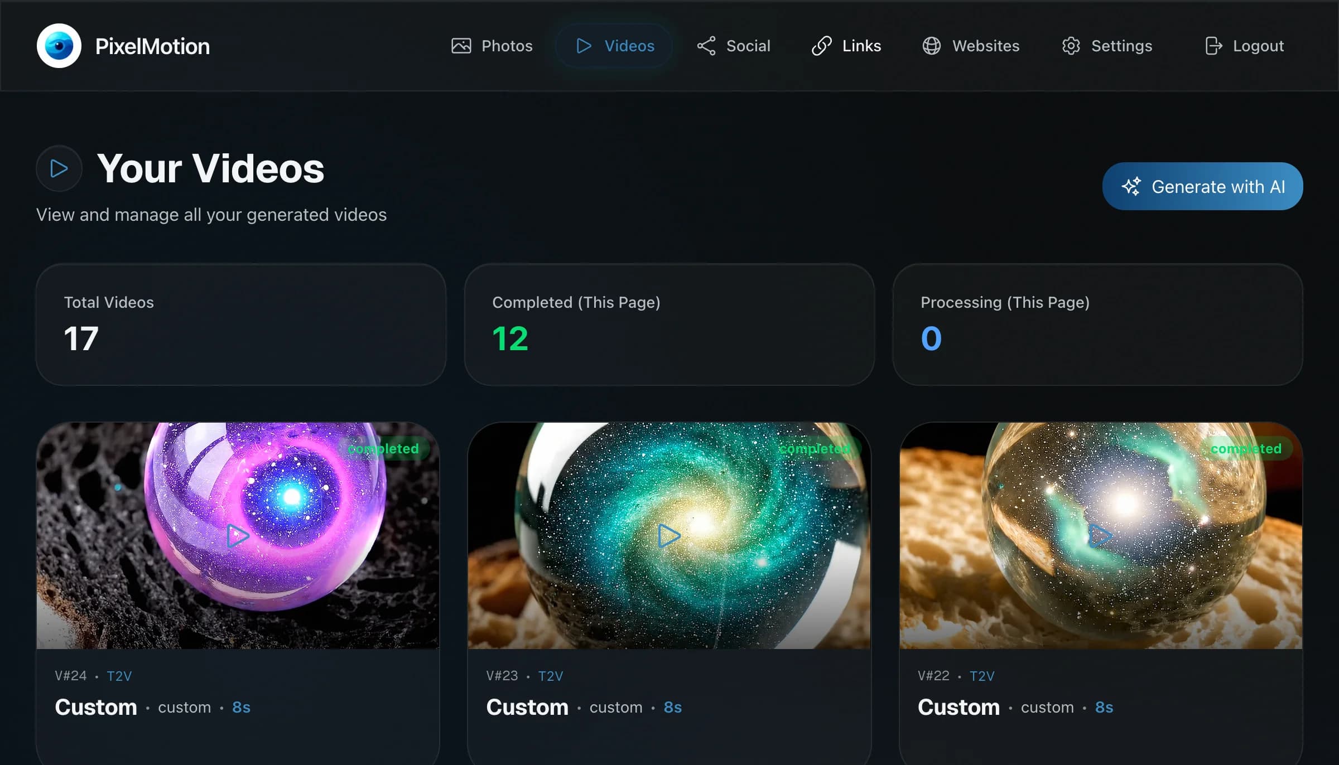This screenshot has width=1339, height=765.
Task: Play video V#23 with green spiral galaxy
Action: [x=668, y=535]
